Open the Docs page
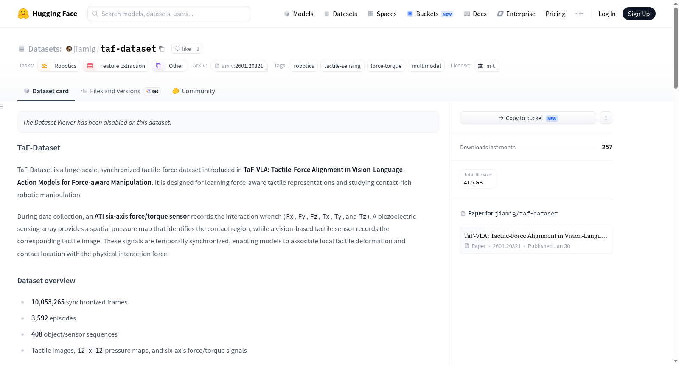Image resolution: width=679 pixels, height=365 pixels. [475, 14]
